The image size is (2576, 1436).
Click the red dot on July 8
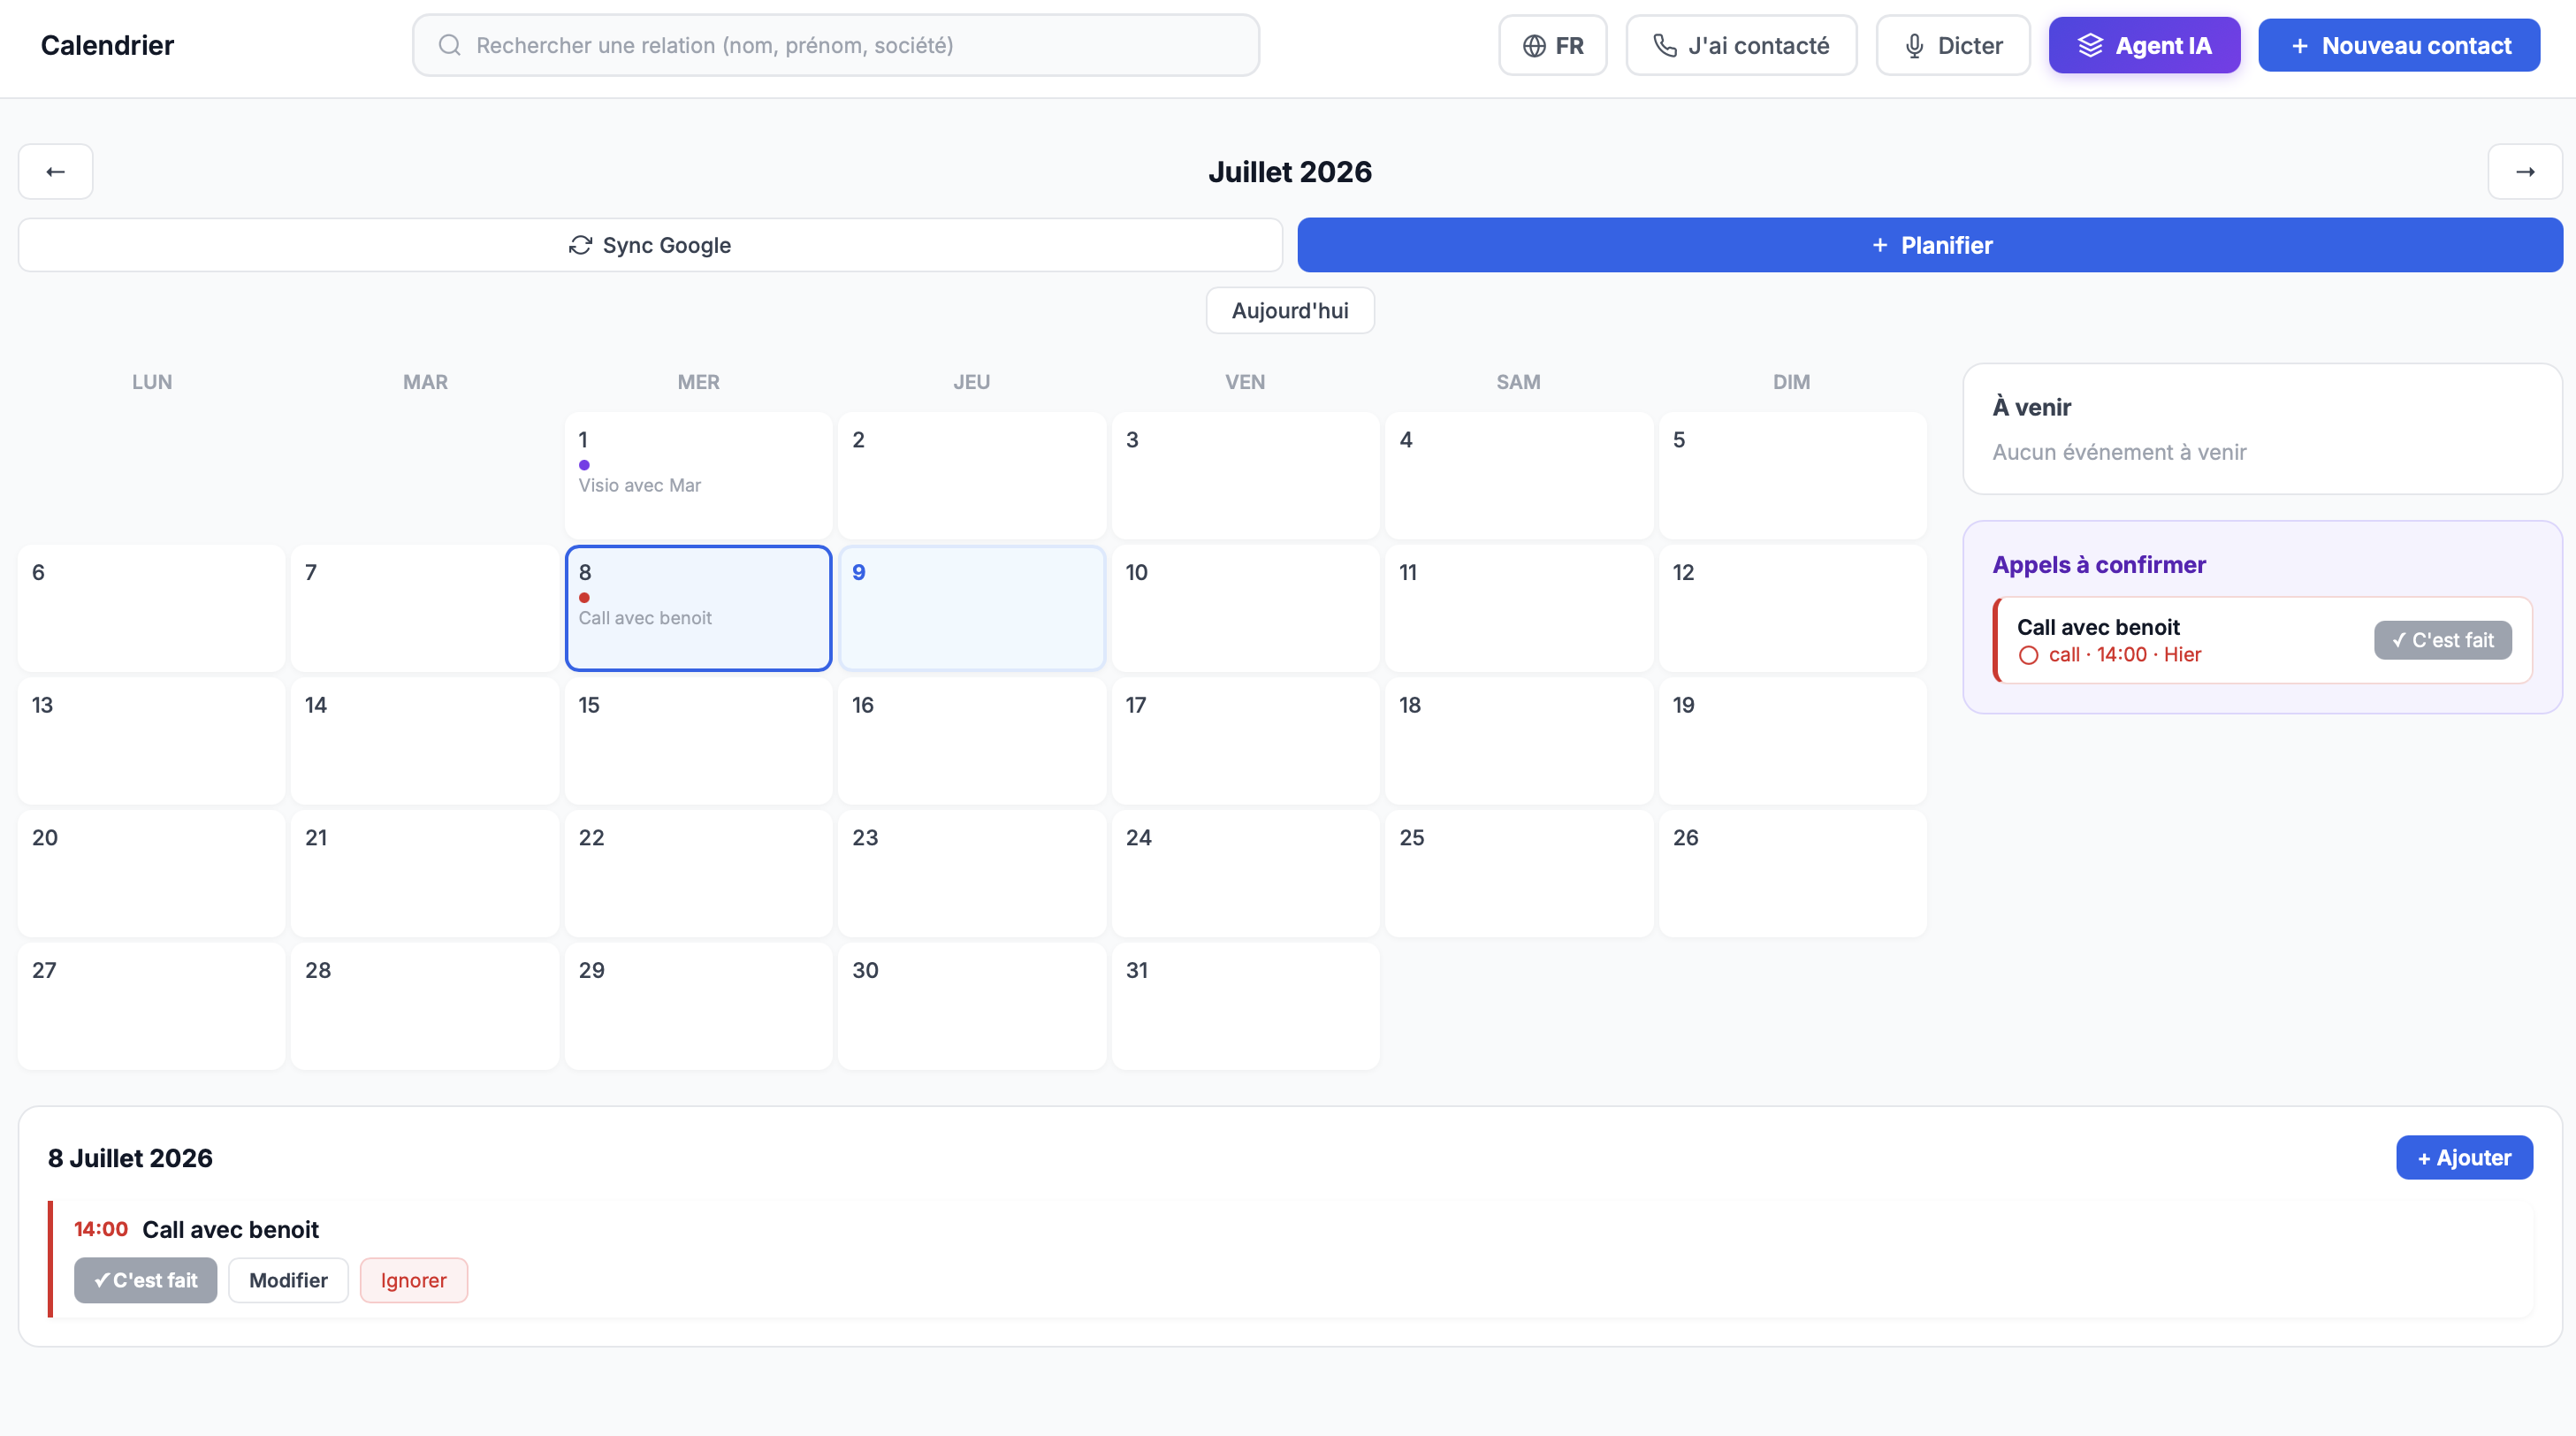pos(584,598)
